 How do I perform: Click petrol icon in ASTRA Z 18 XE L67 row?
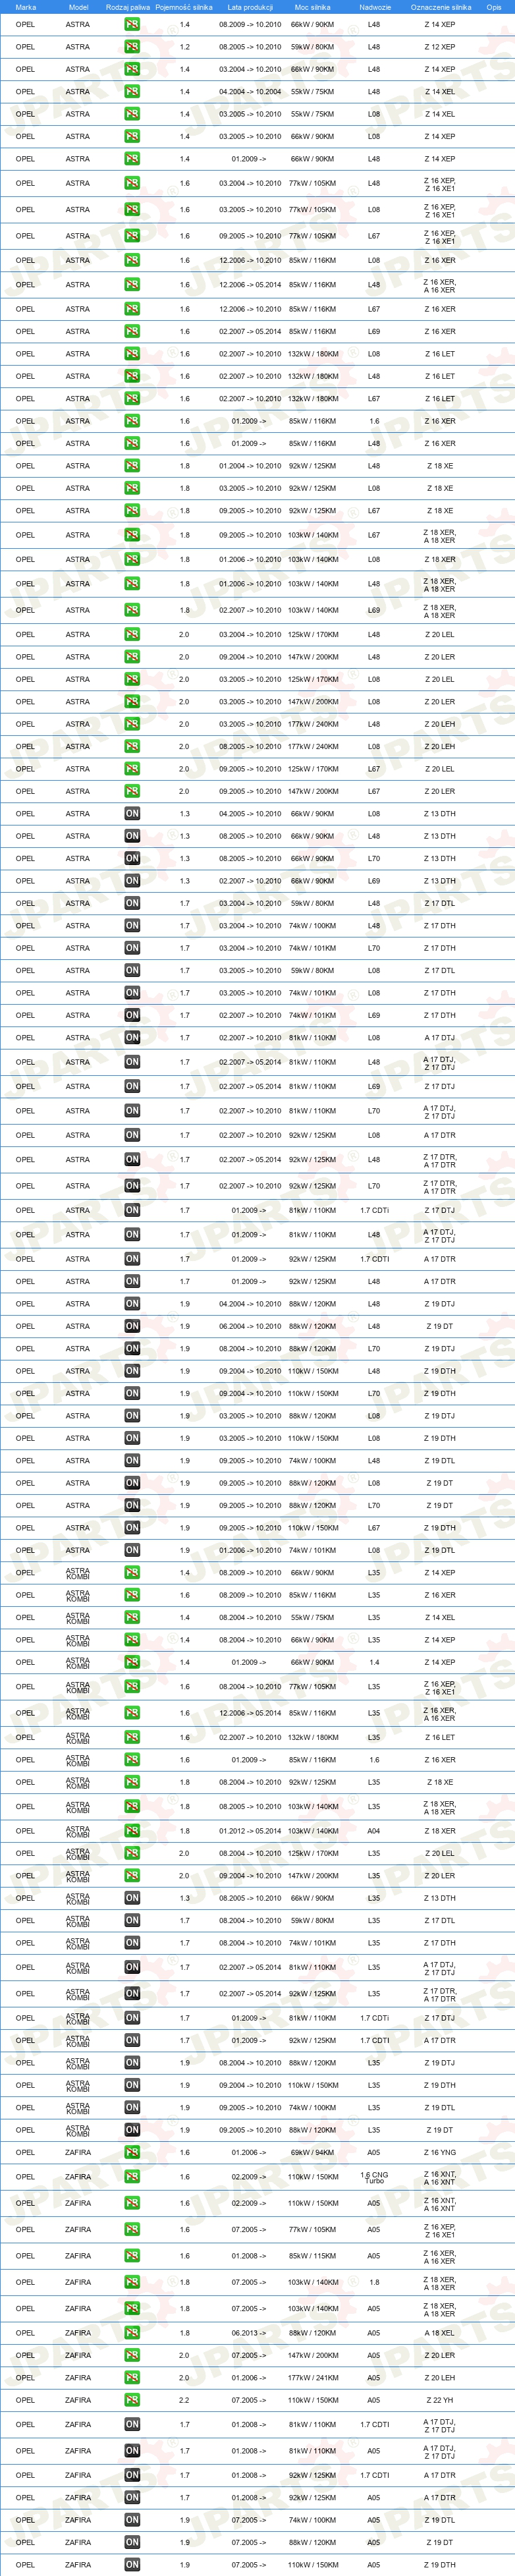[132, 511]
